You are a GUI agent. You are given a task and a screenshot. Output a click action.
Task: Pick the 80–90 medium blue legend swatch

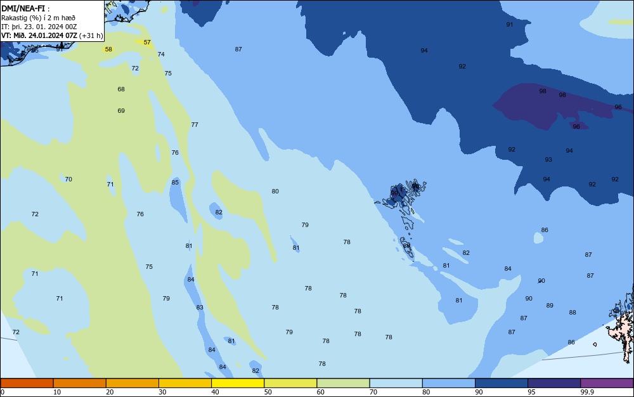[x=449, y=383]
